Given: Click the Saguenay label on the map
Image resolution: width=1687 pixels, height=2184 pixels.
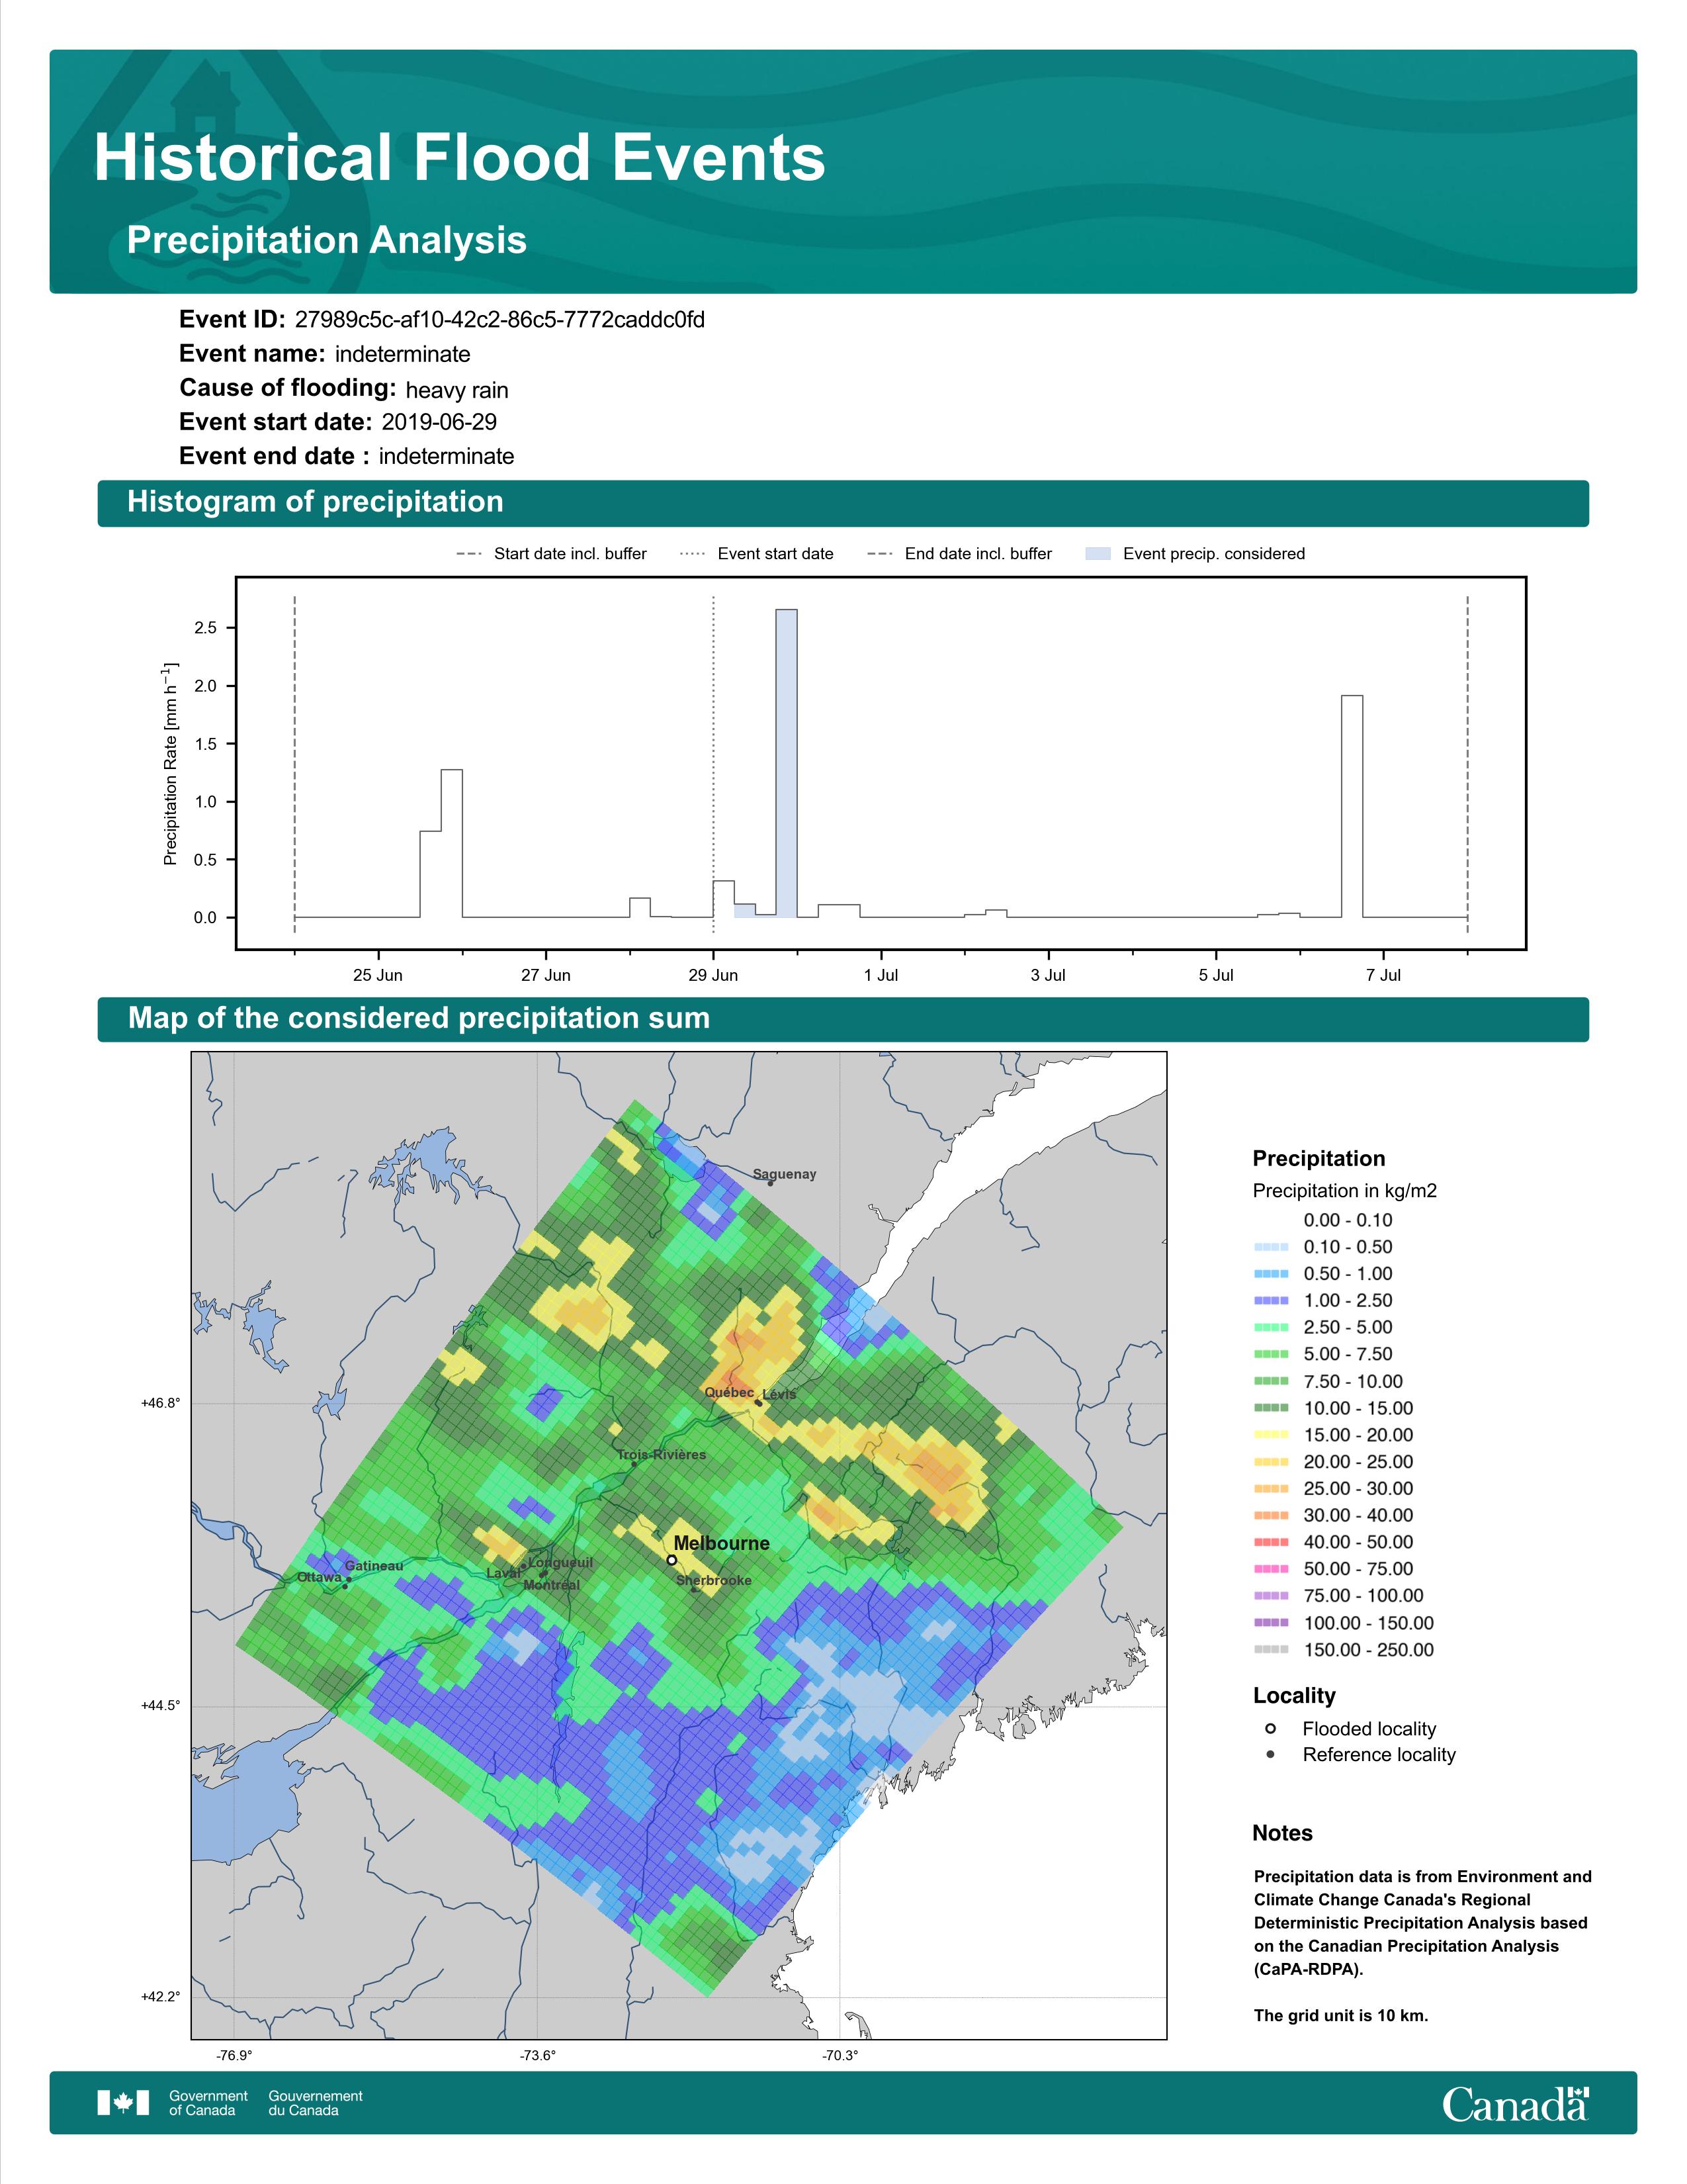Looking at the screenshot, I should tap(785, 1174).
